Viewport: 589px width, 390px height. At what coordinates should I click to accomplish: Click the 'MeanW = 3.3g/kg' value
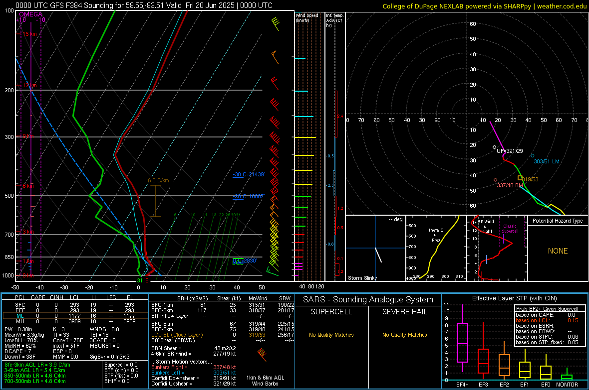coord(24,335)
